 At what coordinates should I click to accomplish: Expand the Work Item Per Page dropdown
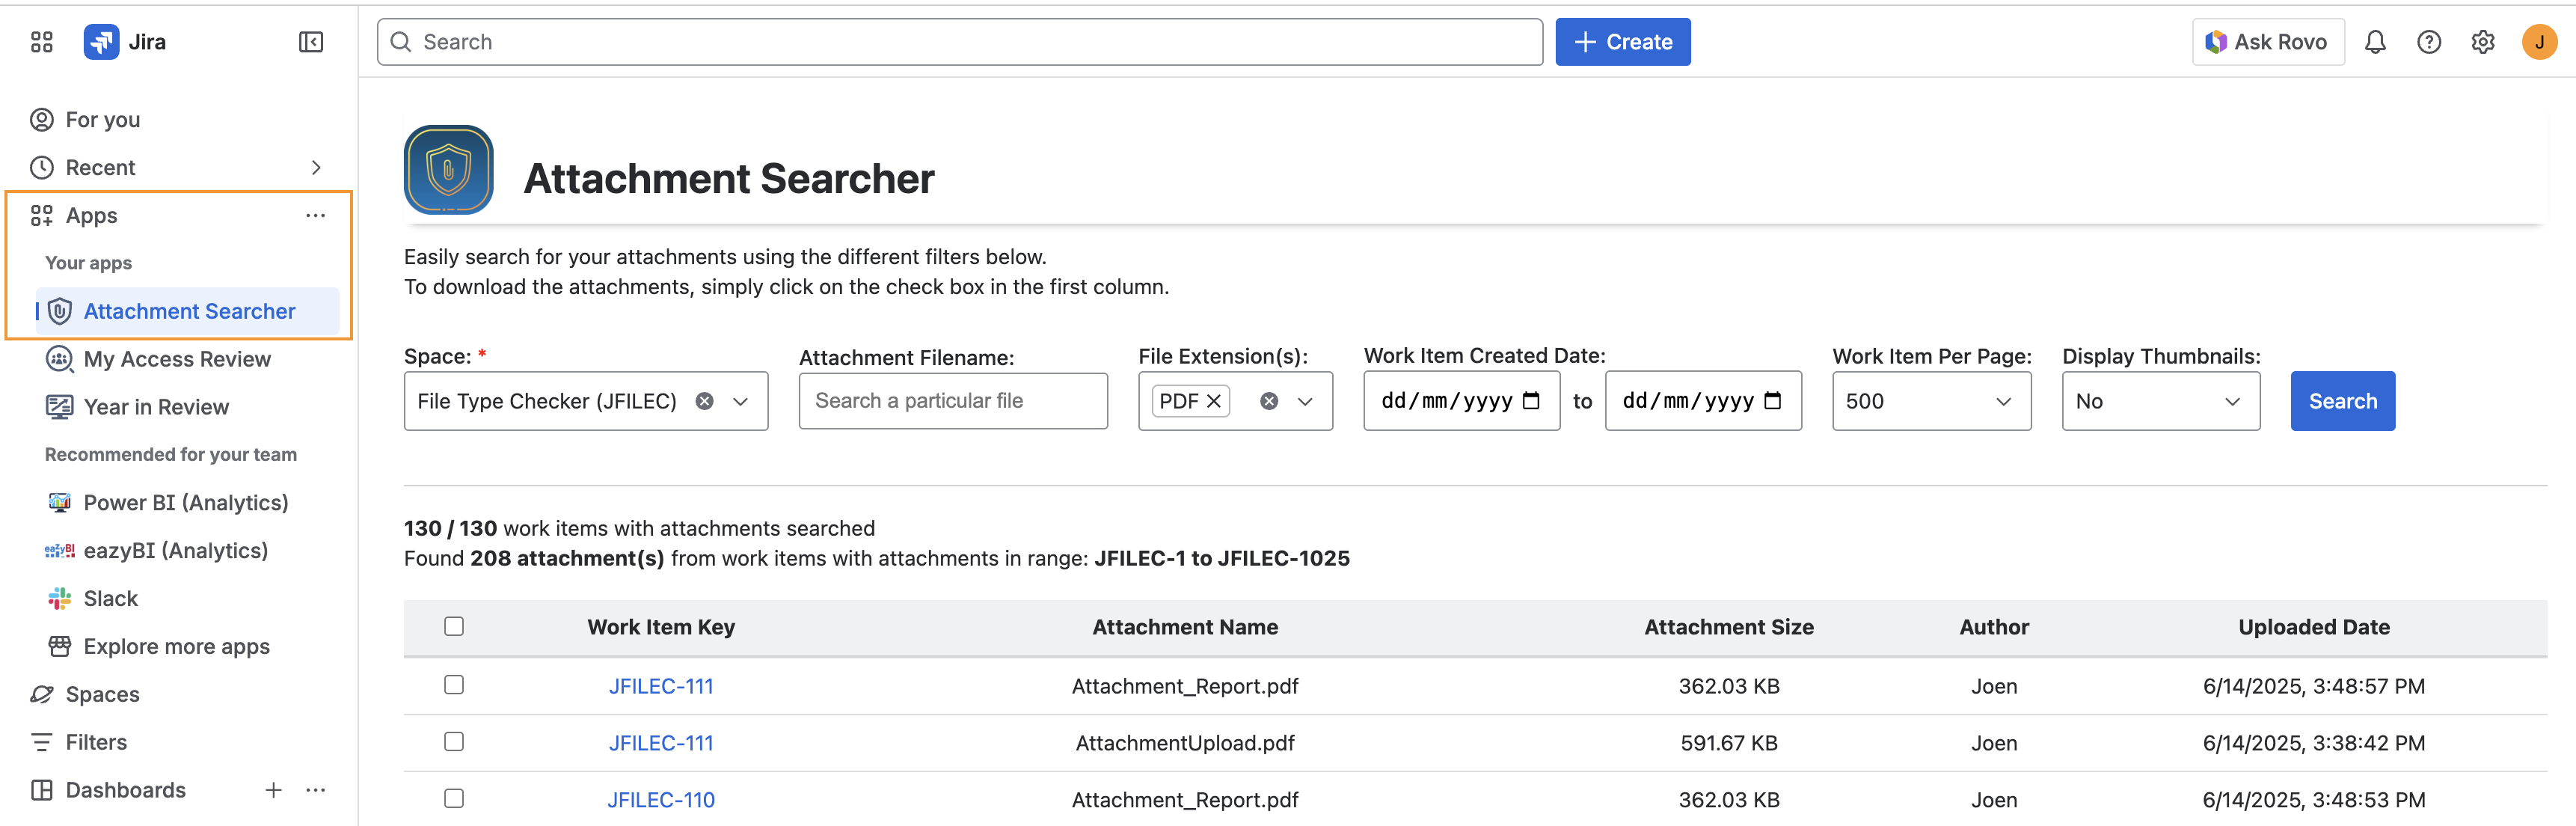1931,401
